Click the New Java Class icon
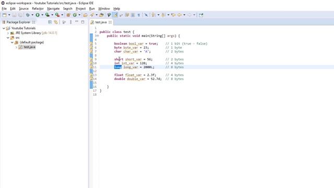Image resolution: width=334 pixels, height=188 pixels. pyautogui.click(x=75, y=15)
